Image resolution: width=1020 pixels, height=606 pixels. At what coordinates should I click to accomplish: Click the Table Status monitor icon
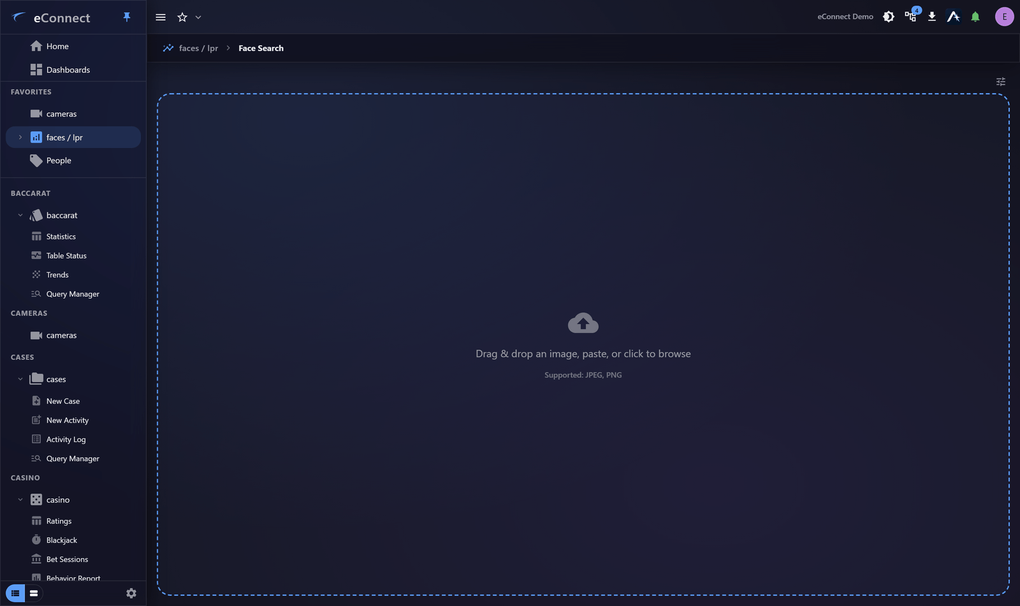tap(36, 255)
